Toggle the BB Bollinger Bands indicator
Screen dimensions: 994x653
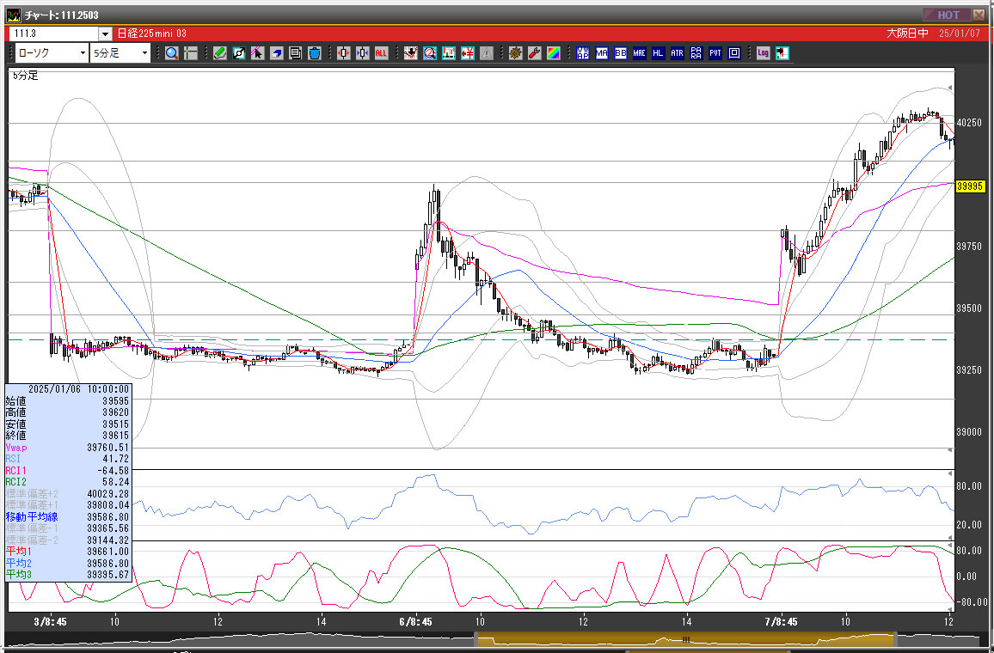click(621, 53)
